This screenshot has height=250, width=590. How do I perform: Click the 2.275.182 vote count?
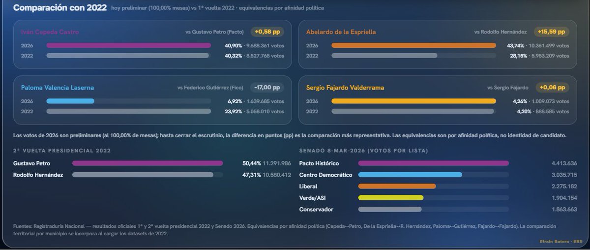click(564, 187)
